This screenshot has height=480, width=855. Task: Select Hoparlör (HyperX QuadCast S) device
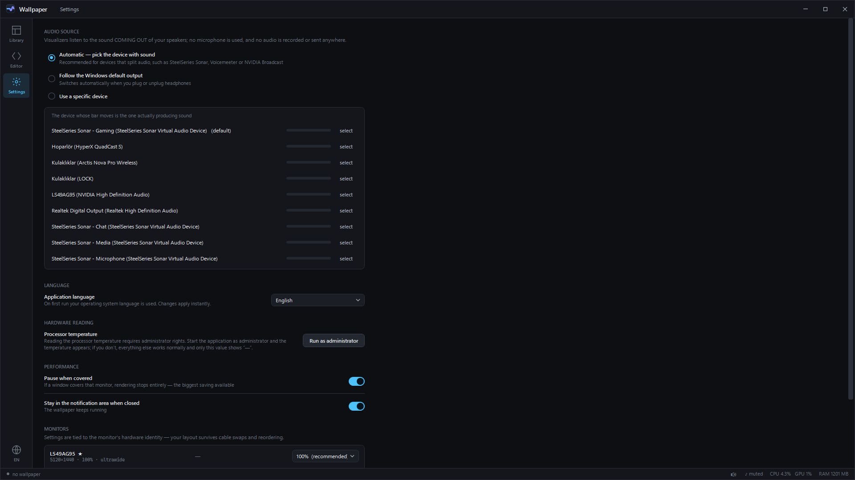pyautogui.click(x=346, y=147)
